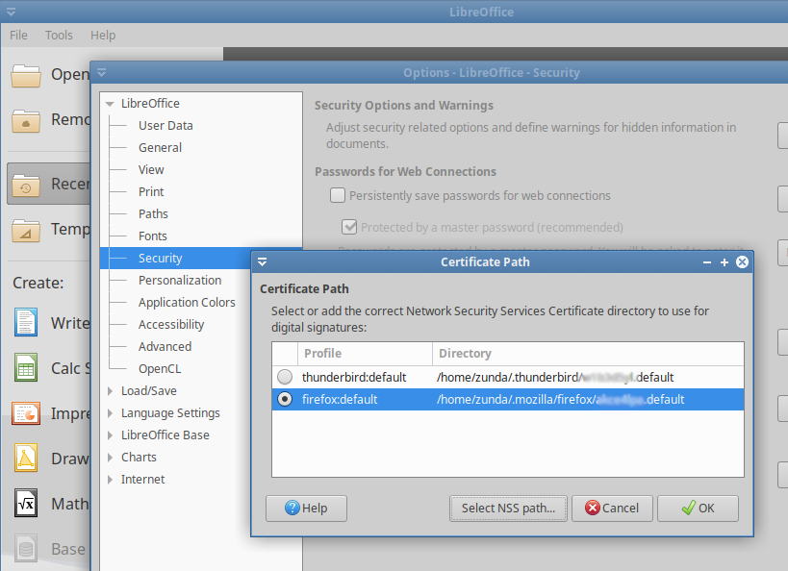Click the Open File folder icon in Start Center
This screenshot has width=788, height=571.
pyautogui.click(x=26, y=75)
